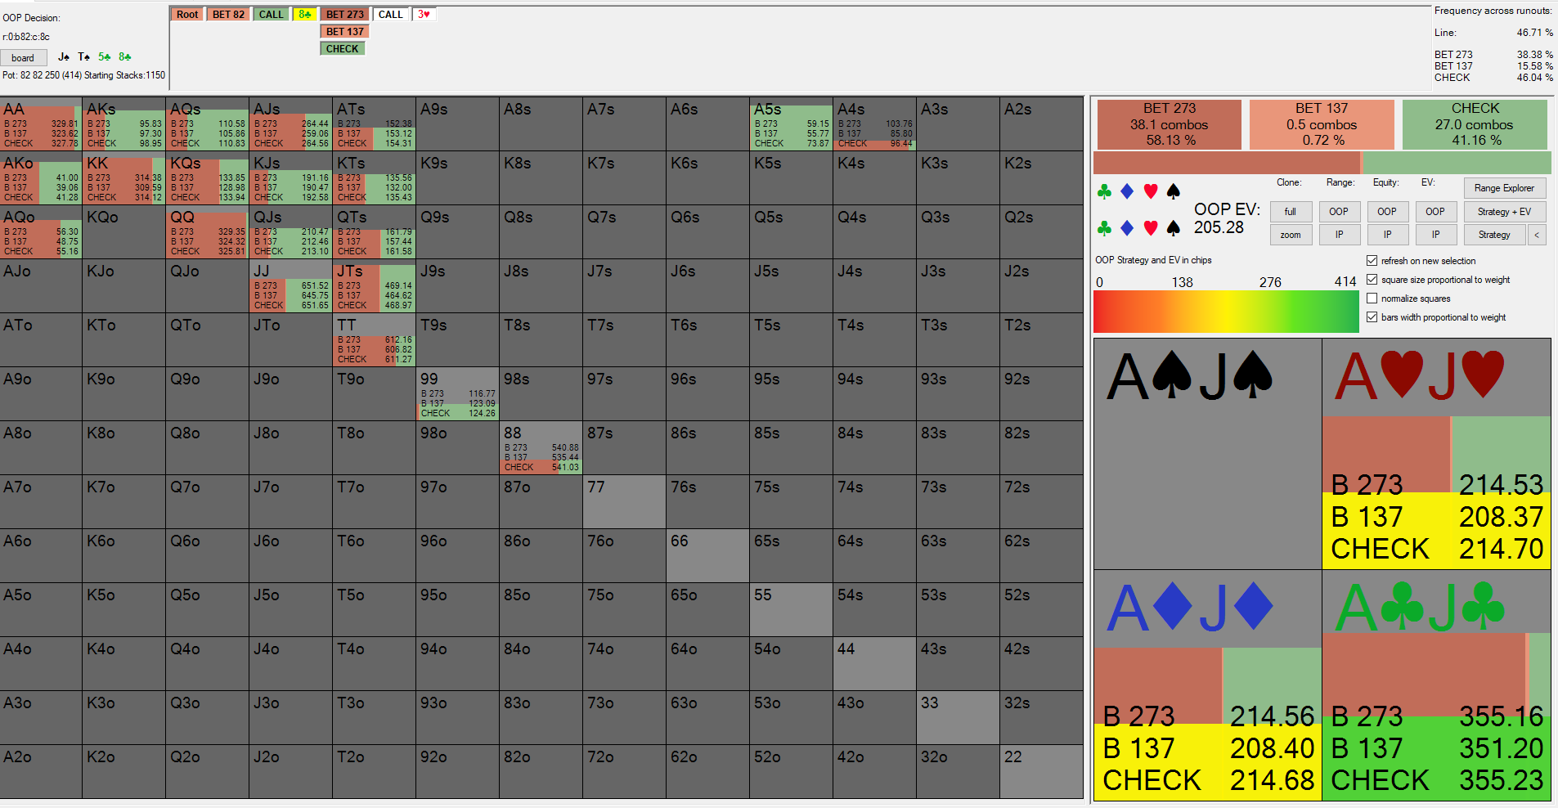Click the CHECK 27.0 combos summary box
Screen dimensions: 1558x808
[1475, 124]
